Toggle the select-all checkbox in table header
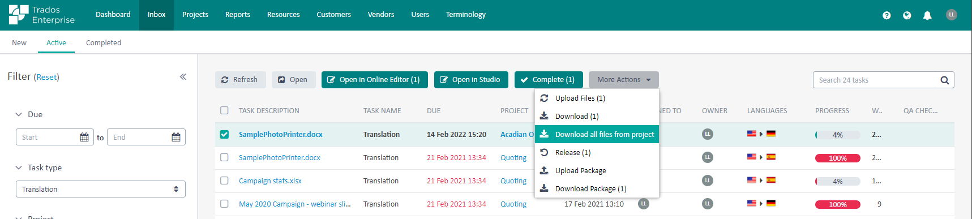Image resolution: width=972 pixels, height=219 pixels. click(x=224, y=110)
